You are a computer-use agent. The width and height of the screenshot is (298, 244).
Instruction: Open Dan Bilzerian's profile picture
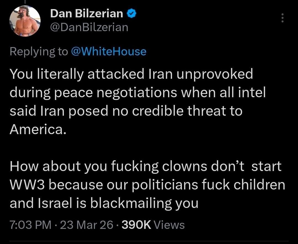click(x=25, y=21)
